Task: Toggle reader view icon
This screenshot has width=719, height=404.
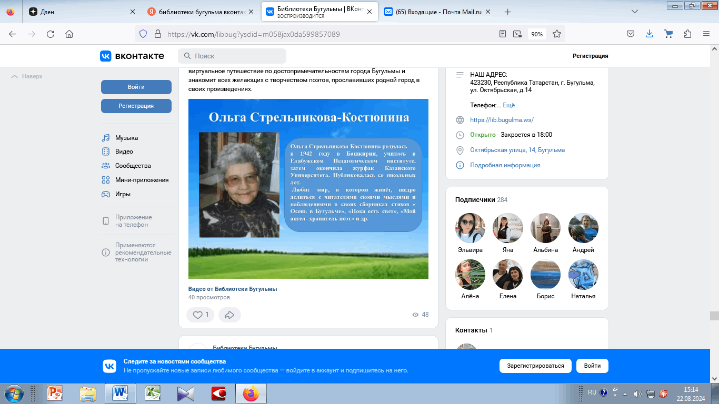Action: [503, 34]
